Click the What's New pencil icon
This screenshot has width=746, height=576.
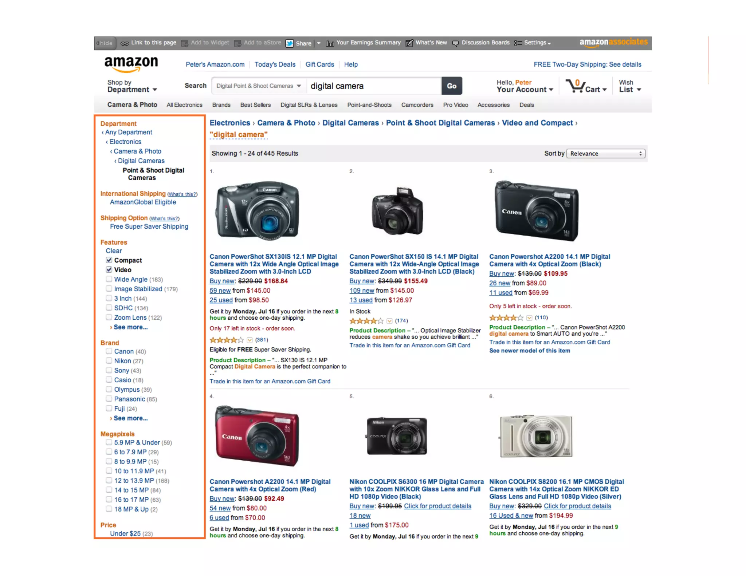point(409,43)
